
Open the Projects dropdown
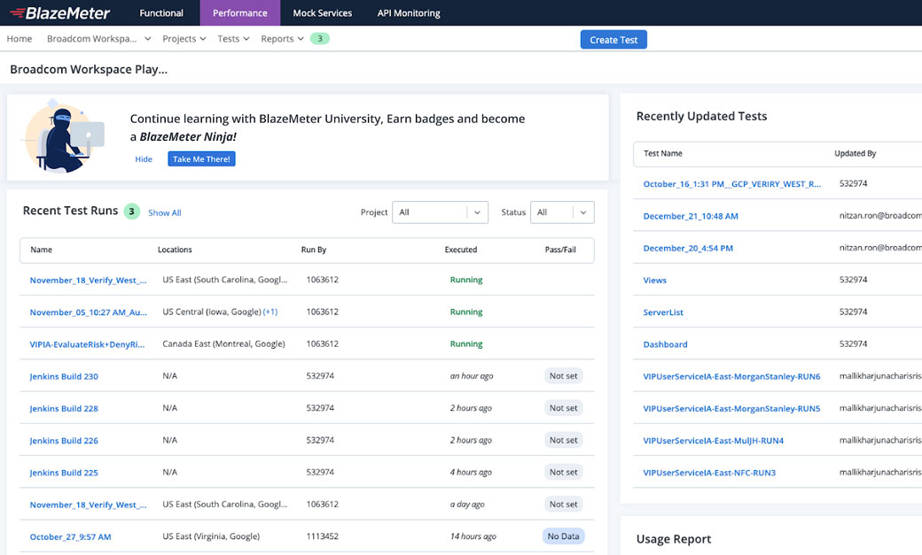pos(184,38)
